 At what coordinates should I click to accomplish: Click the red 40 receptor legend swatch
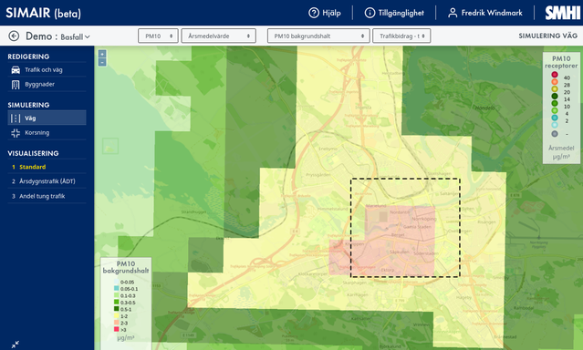[x=555, y=75]
